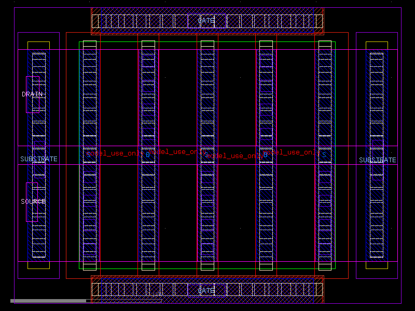
Task: Select the right SUBSTRATE label
Action: tap(378, 160)
